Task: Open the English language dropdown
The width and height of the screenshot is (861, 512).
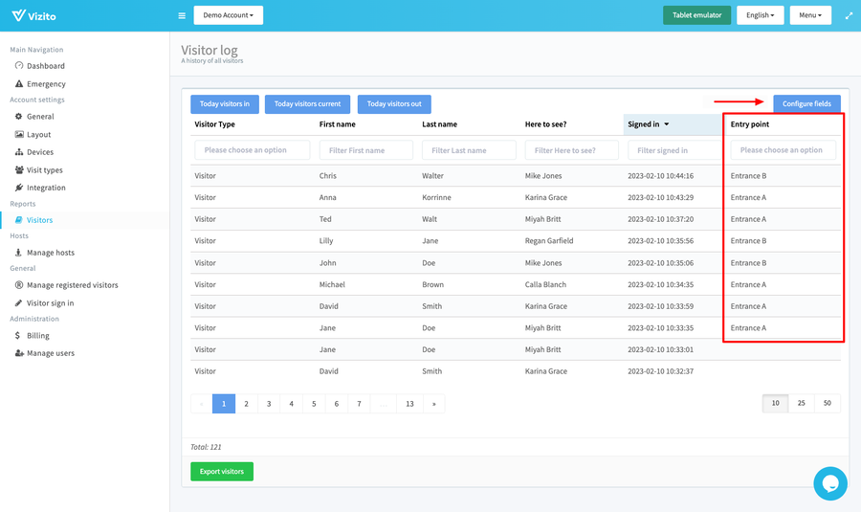Action: [x=760, y=15]
